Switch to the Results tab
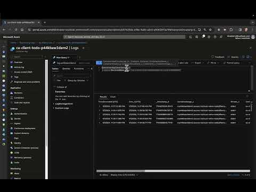This screenshot has height=192, width=256. (103, 97)
